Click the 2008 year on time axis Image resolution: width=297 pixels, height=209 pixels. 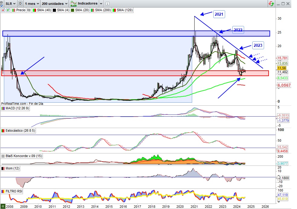coord(10,207)
